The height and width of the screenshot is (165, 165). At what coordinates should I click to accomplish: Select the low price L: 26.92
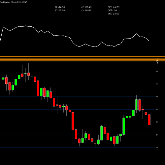click(86, 11)
